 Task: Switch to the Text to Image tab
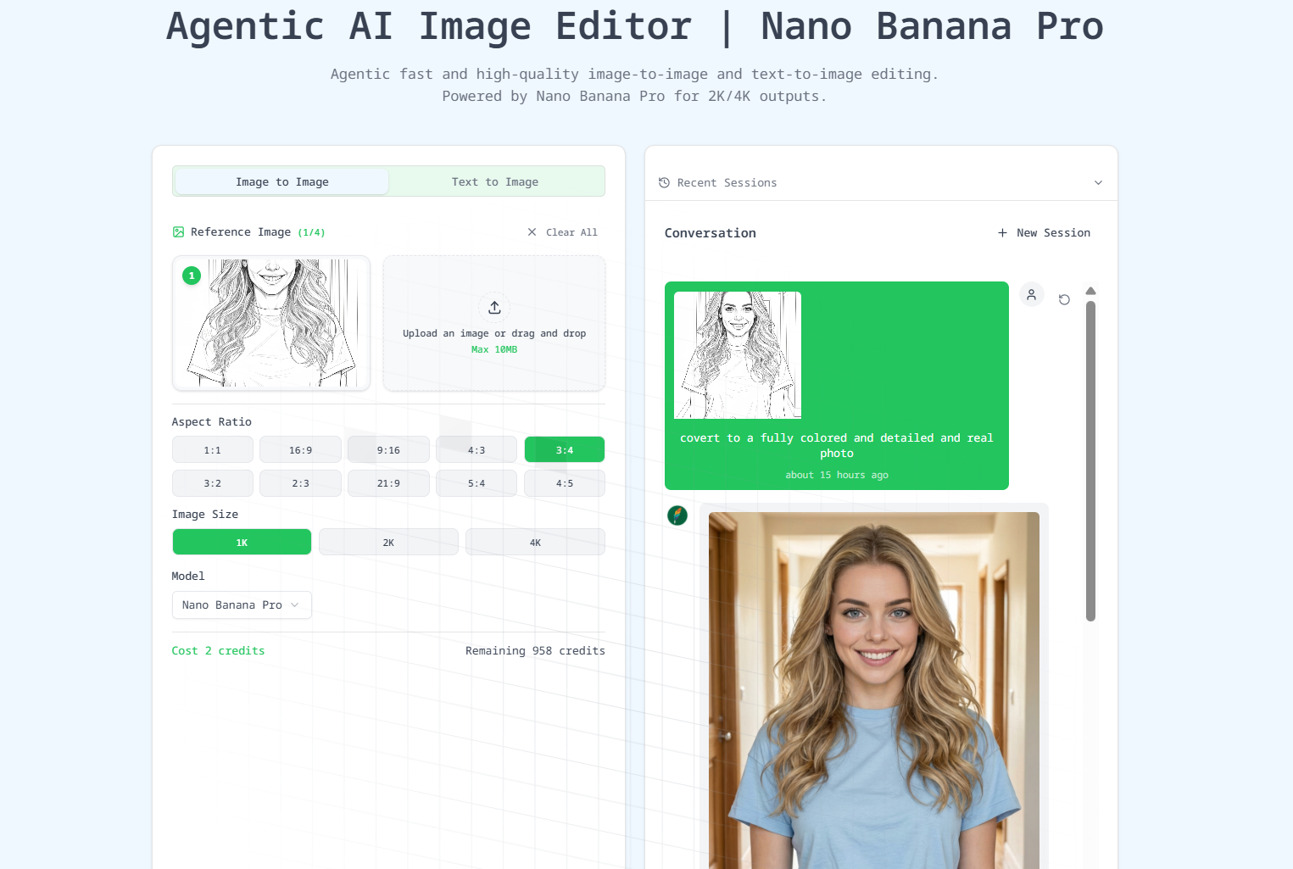[x=495, y=181]
